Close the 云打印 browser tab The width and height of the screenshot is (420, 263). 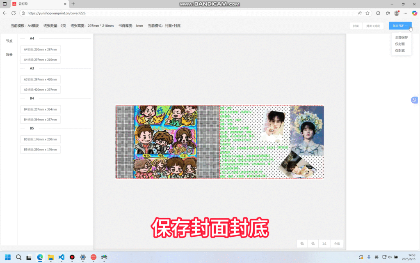pyautogui.click(x=65, y=4)
